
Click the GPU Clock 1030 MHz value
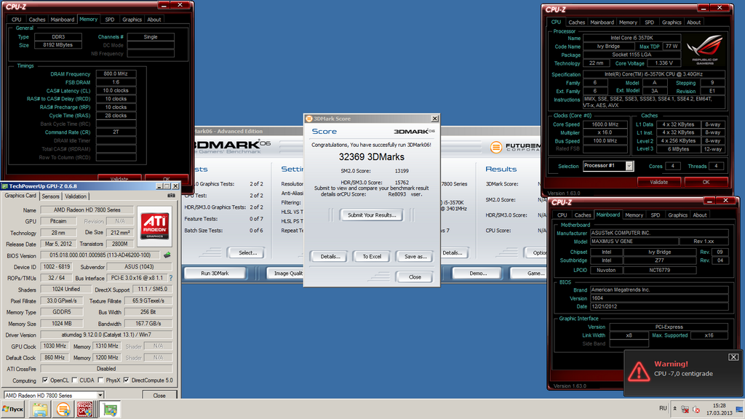[55, 346]
